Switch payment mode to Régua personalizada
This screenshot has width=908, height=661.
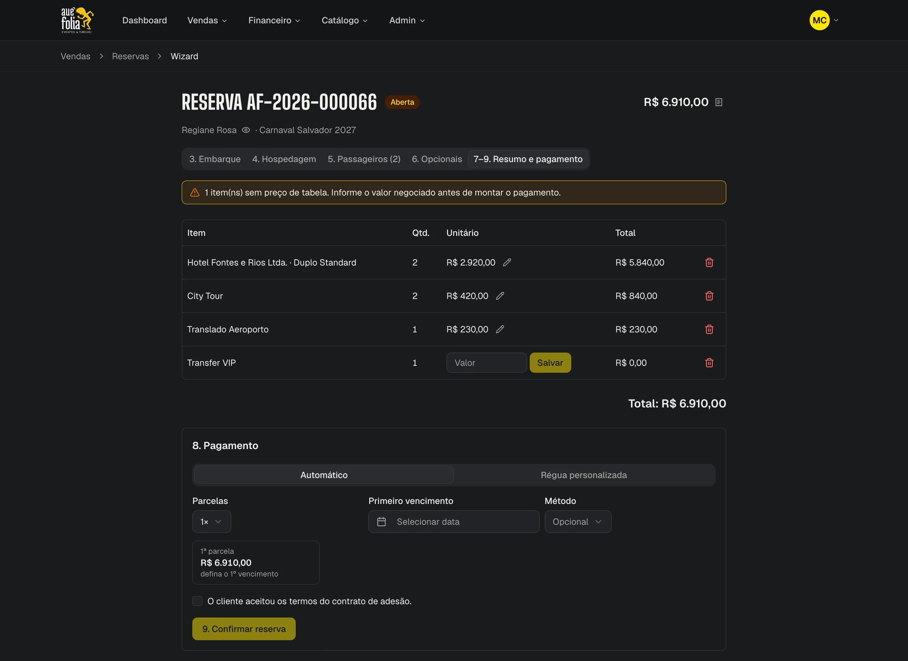[584, 475]
